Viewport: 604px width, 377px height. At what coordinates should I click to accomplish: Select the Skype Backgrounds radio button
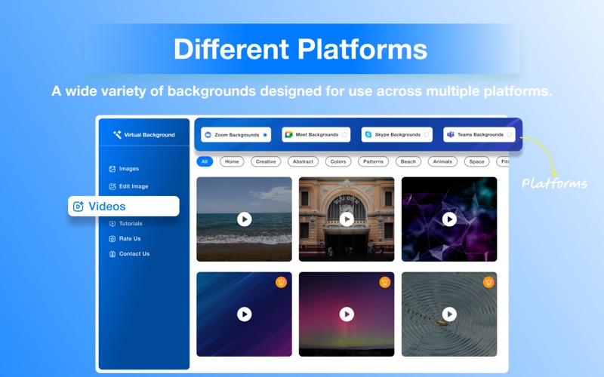pos(427,135)
